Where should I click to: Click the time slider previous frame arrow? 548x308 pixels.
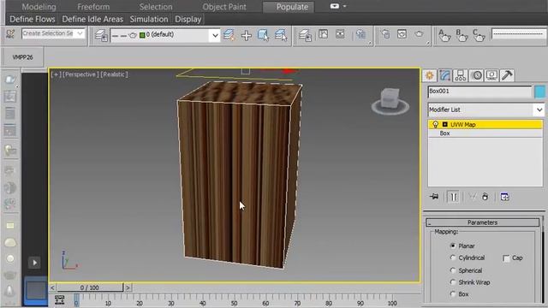52,287
